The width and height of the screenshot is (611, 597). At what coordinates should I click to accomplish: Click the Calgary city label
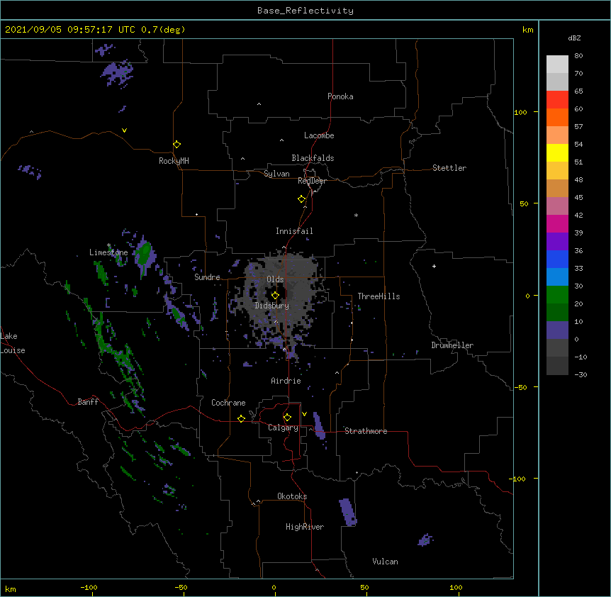283,428
